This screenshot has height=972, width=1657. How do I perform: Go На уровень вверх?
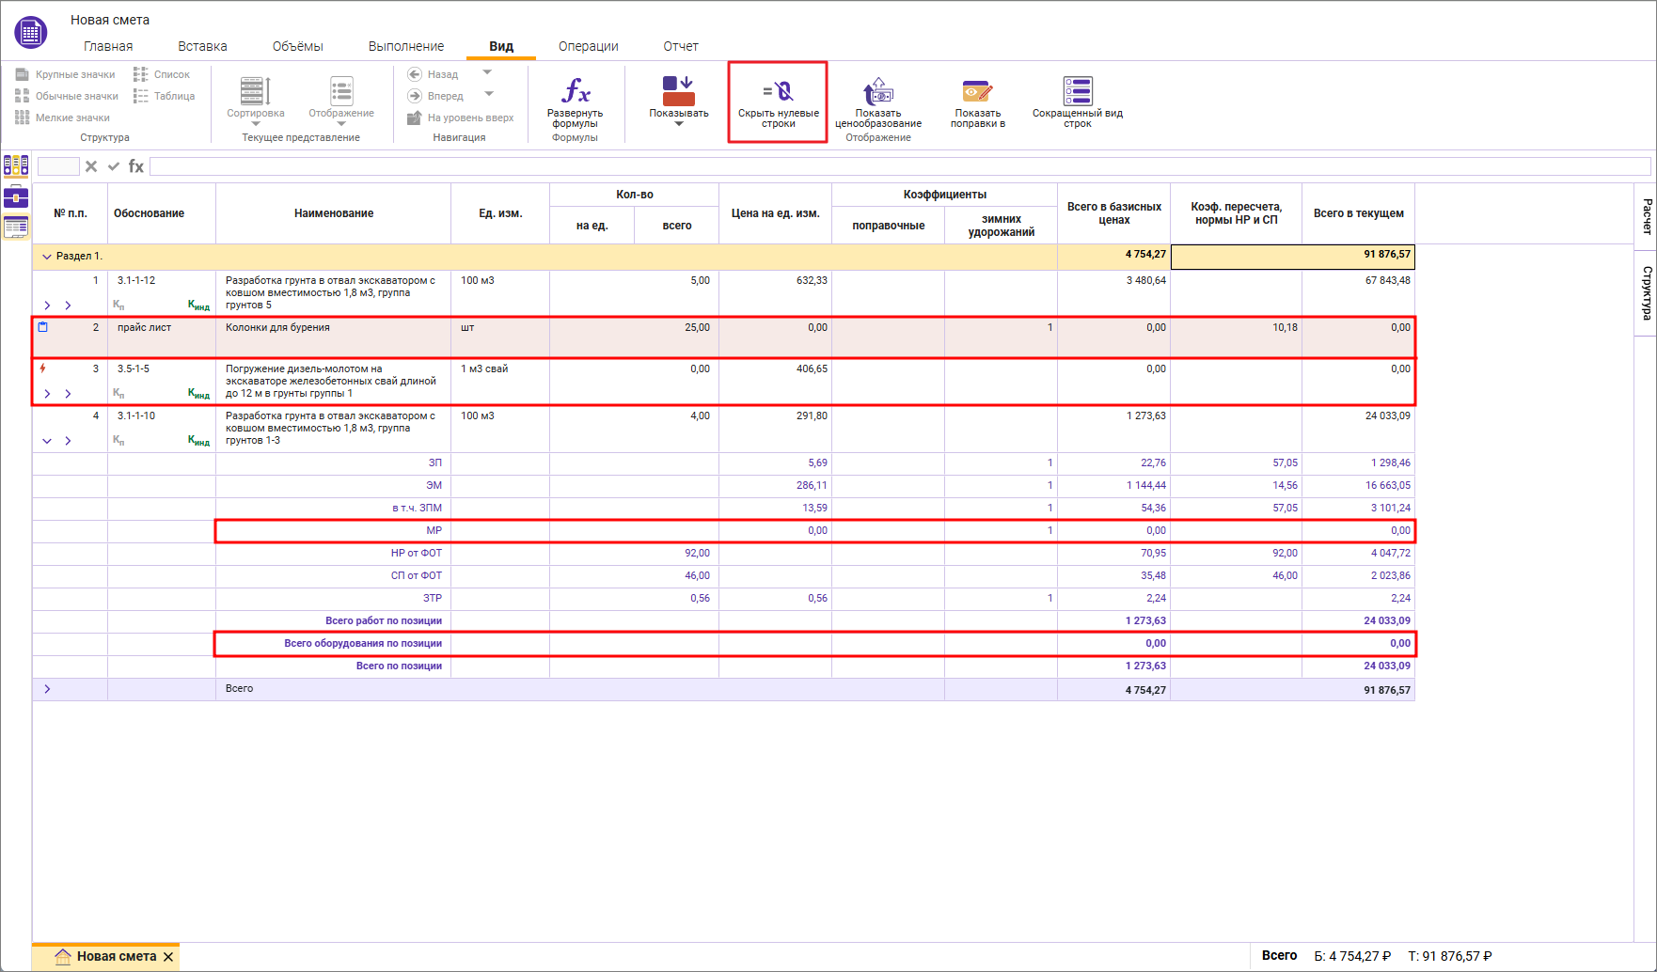460,118
